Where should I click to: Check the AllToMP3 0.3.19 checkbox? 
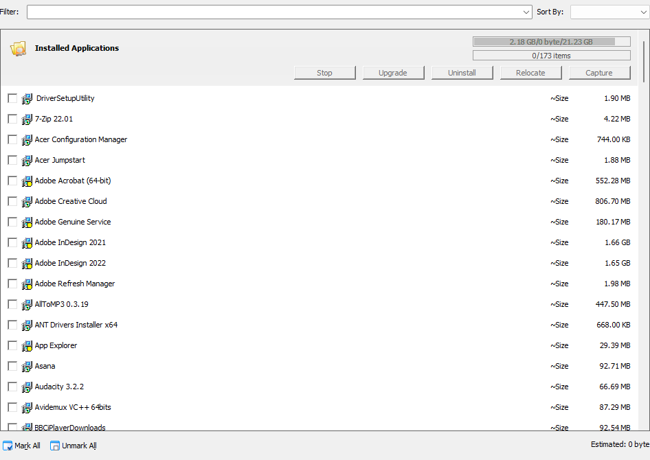[x=12, y=303]
